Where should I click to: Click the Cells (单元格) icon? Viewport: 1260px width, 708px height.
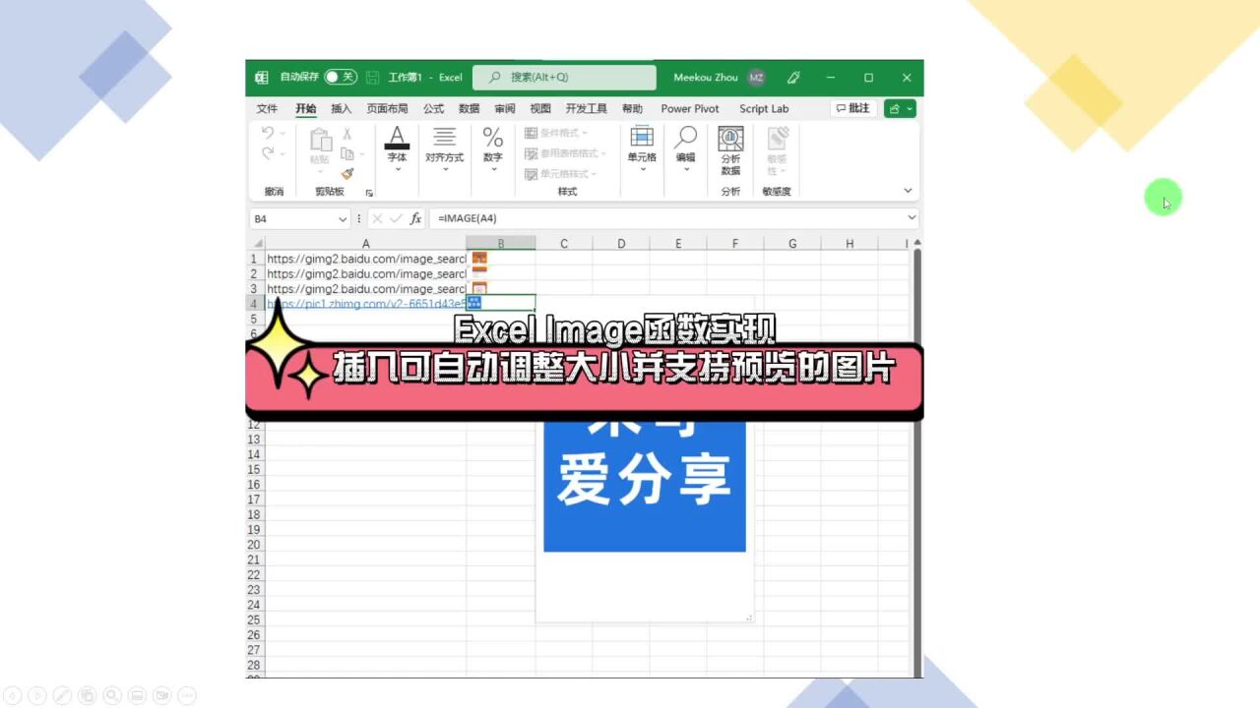642,138
